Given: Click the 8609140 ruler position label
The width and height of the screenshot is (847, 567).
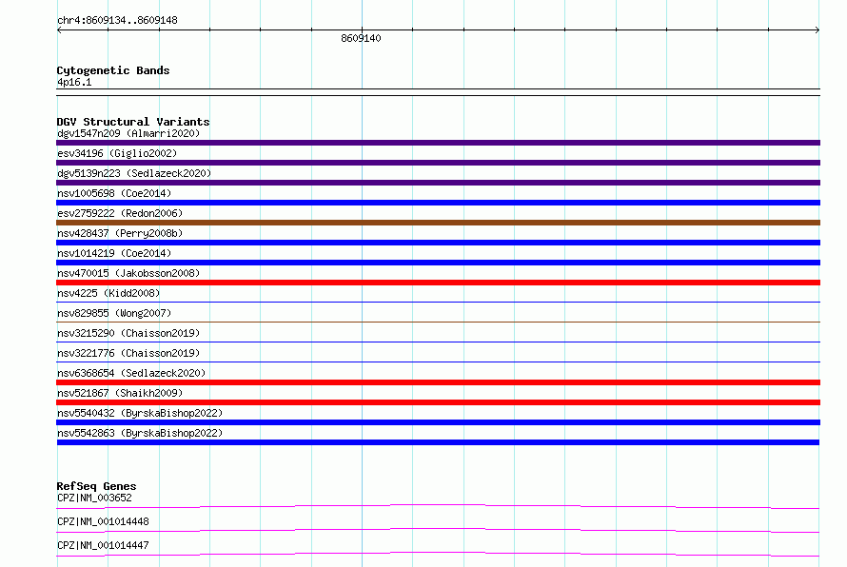Looking at the screenshot, I should (361, 38).
